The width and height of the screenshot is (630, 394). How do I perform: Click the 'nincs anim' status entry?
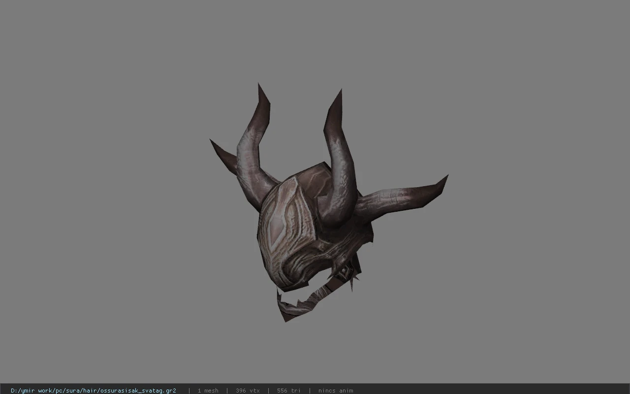(336, 391)
